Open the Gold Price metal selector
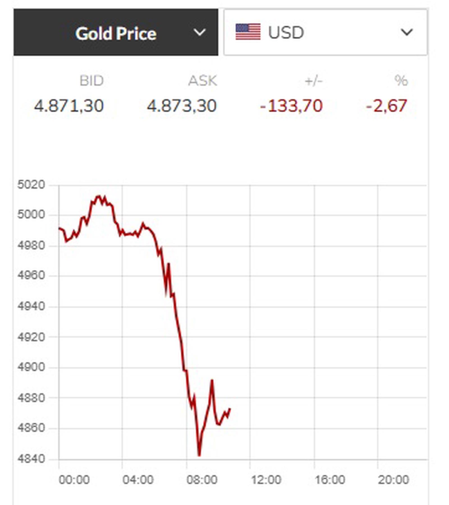This screenshot has height=505, width=449. (x=116, y=33)
